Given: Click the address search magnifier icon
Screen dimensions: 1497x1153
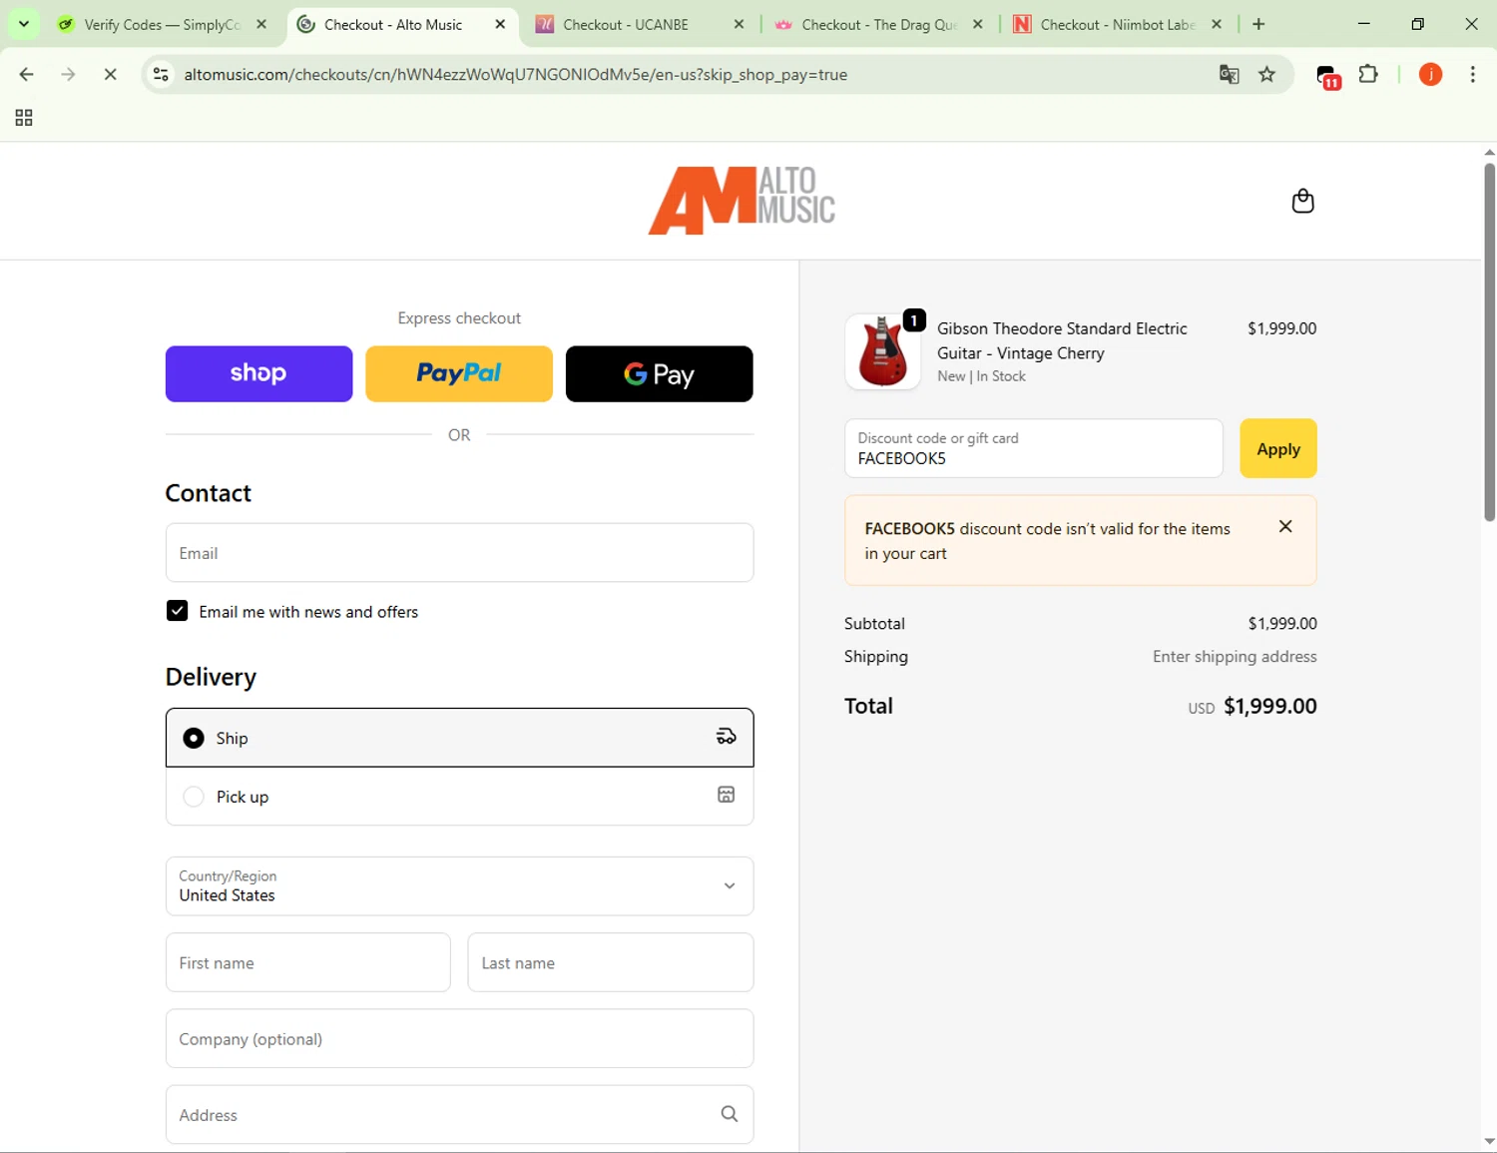Looking at the screenshot, I should coord(730,1114).
